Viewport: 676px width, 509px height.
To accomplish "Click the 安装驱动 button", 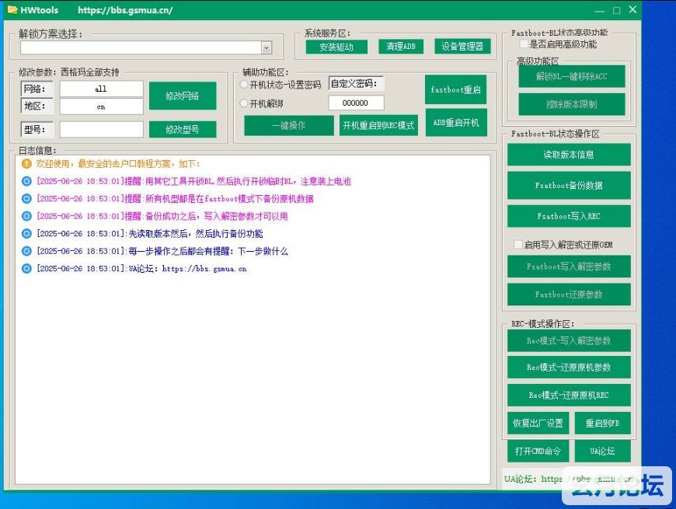I will point(336,47).
